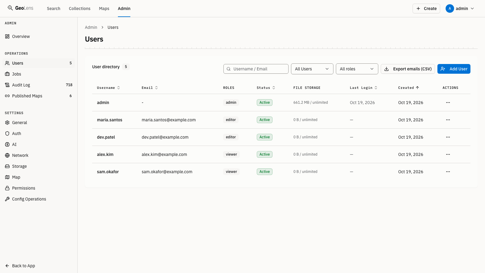
Task: Select the Admin tab
Action: [124, 8]
